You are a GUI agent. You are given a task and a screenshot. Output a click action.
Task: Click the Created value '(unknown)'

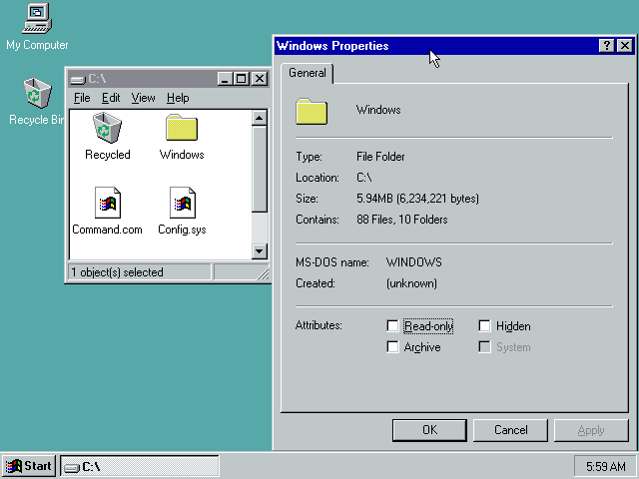coord(411,283)
